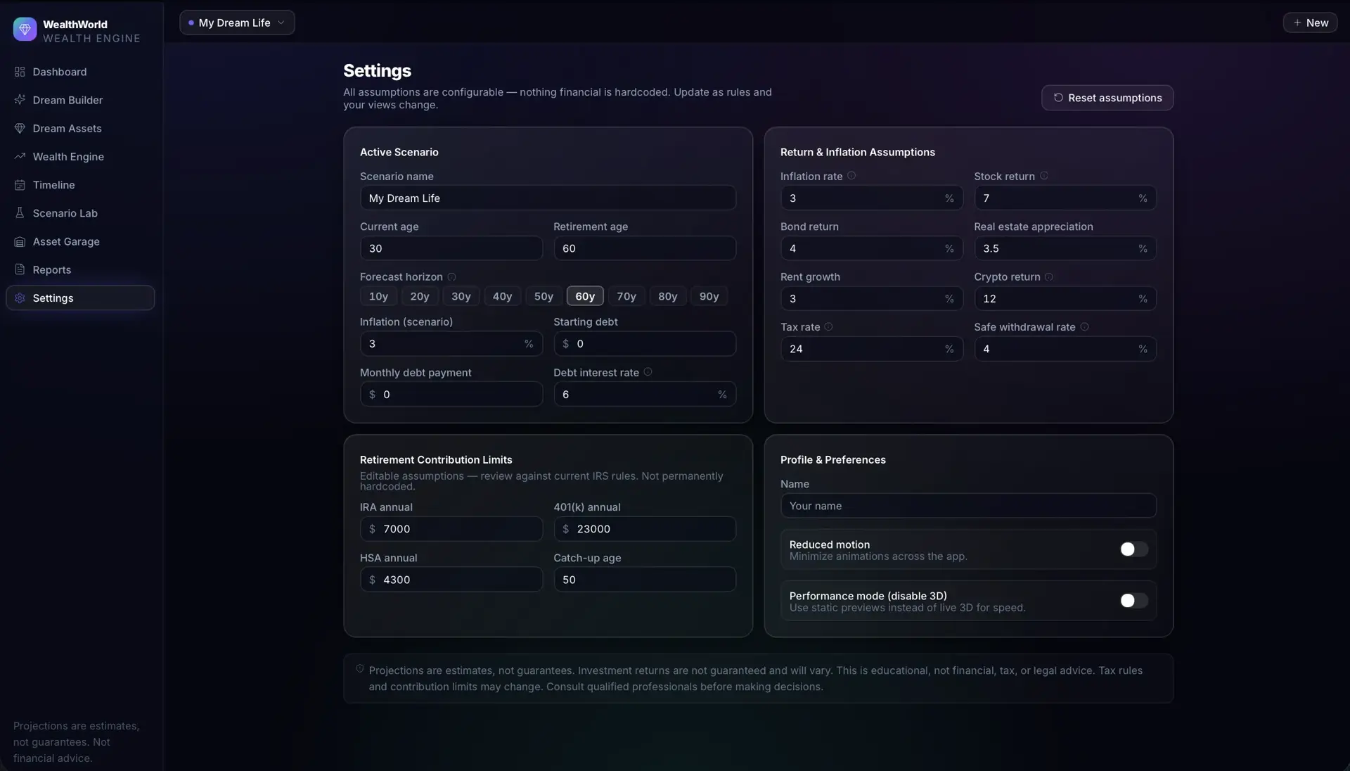Image resolution: width=1350 pixels, height=771 pixels.
Task: Open the Wealth Engine section
Action: pyautogui.click(x=80, y=156)
